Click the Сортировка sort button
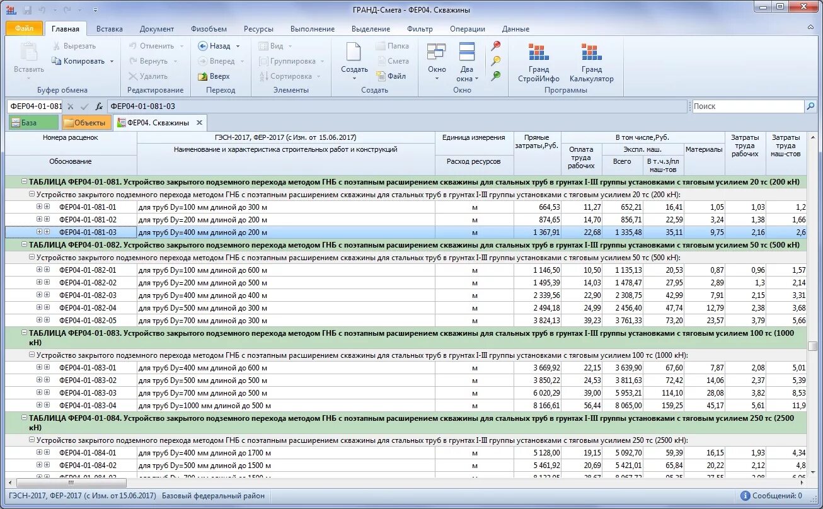 [x=285, y=76]
